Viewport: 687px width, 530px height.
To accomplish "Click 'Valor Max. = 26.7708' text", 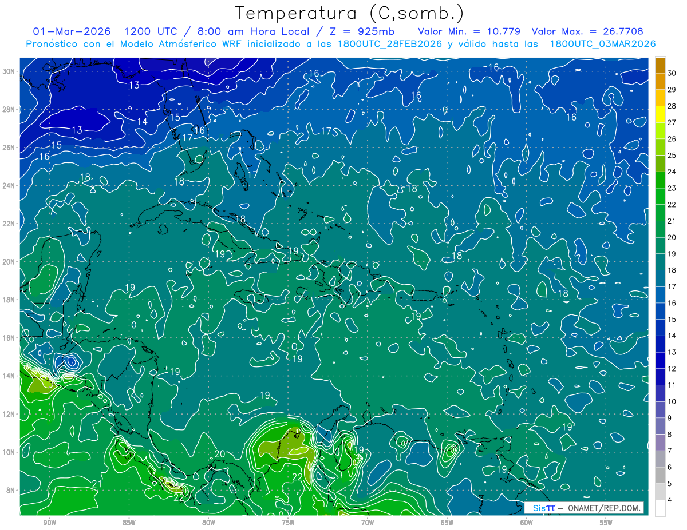I will pos(587,31).
